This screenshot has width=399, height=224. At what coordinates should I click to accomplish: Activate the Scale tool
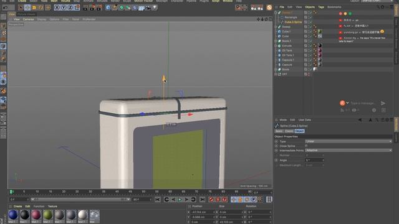click(x=34, y=7)
